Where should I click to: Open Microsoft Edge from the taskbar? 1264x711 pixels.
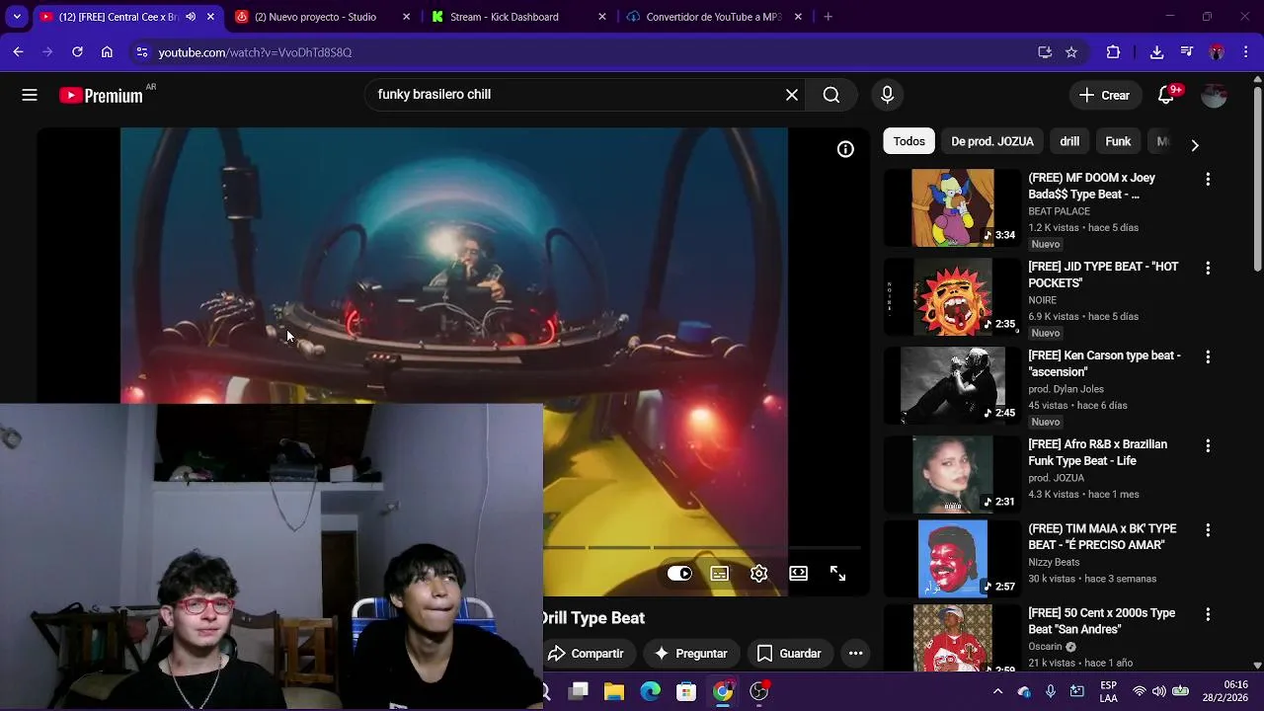[x=650, y=691]
